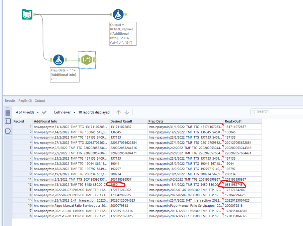Viewport: 303px width, 226px height.
Task: Click the search magnifier icon
Action: tap(254, 112)
